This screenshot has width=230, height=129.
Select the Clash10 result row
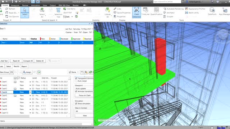(34, 113)
